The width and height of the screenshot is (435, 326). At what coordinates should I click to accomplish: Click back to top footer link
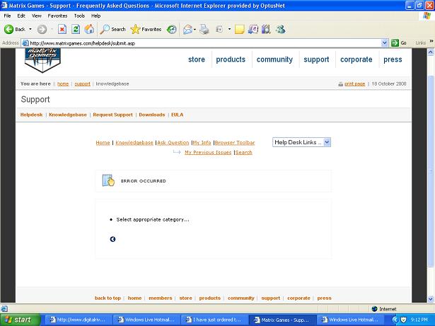pyautogui.click(x=108, y=298)
